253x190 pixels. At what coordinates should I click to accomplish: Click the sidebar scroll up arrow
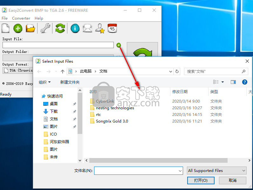[80, 91]
